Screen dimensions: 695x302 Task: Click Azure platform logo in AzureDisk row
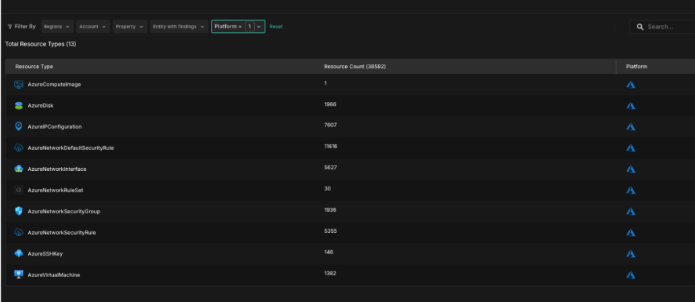(x=631, y=106)
